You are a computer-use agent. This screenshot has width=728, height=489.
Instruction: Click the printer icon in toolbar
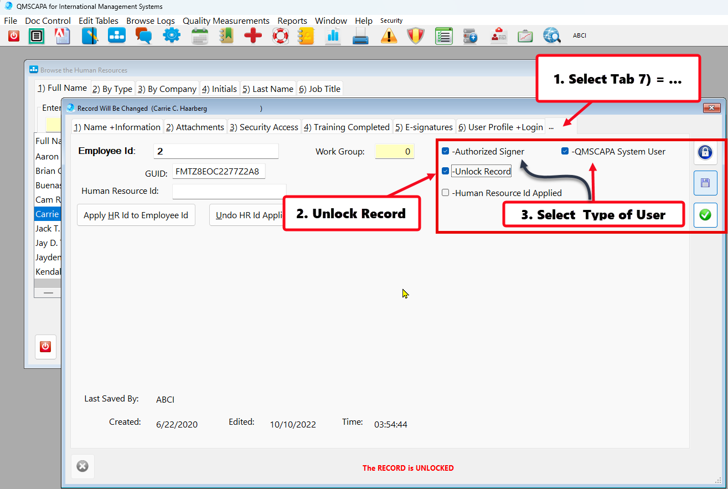click(360, 36)
